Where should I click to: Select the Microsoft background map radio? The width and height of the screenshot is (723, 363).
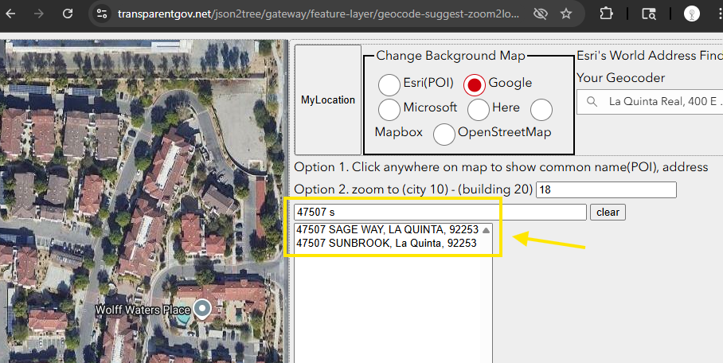pyautogui.click(x=389, y=109)
